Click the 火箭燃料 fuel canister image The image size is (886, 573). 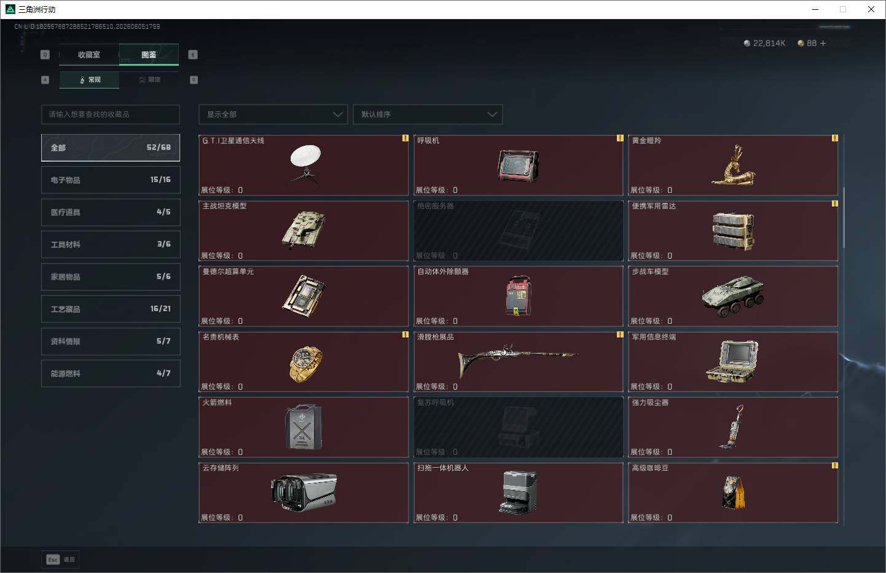point(304,427)
